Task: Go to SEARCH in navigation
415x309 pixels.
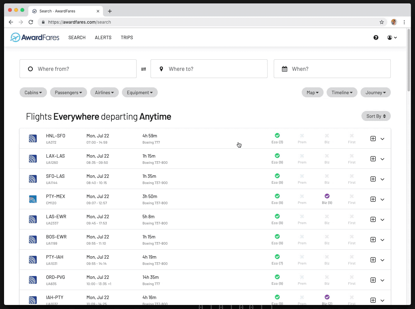Action: point(77,38)
